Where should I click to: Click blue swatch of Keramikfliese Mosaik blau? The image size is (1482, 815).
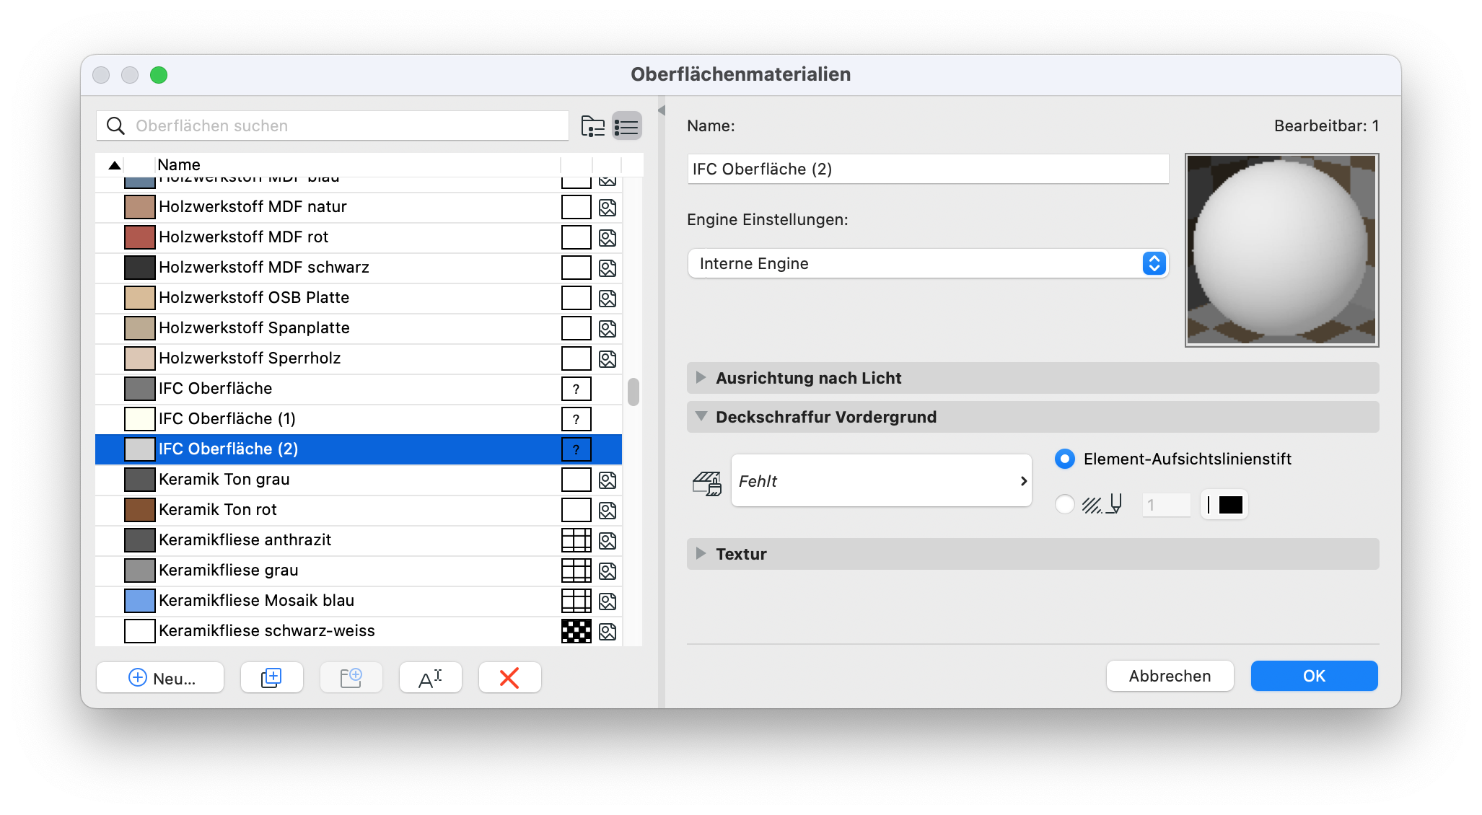click(x=140, y=601)
